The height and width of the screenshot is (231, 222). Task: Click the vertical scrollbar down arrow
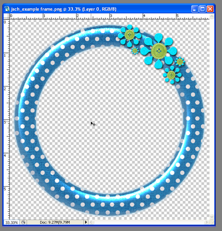pos(212,217)
